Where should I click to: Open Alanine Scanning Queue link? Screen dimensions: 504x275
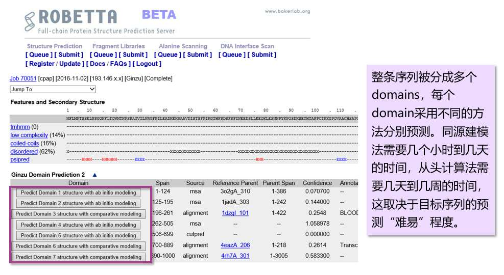(x=167, y=55)
